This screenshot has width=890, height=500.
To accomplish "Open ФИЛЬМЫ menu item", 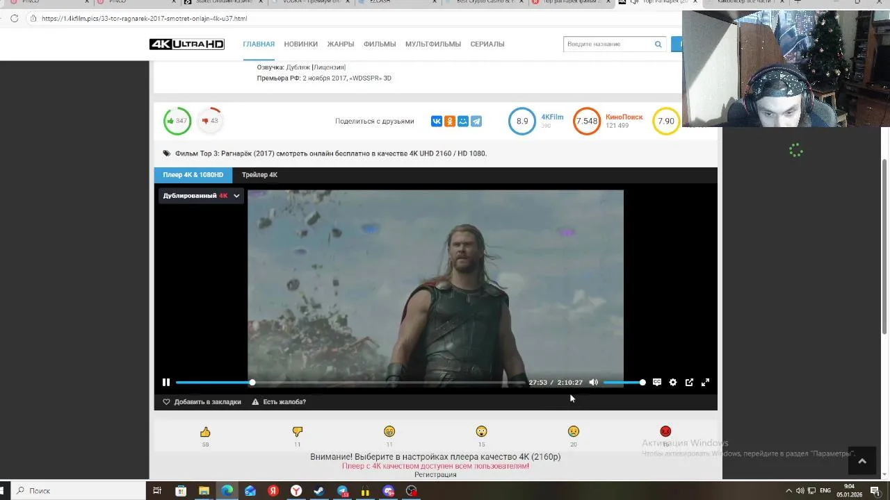I will (x=380, y=44).
